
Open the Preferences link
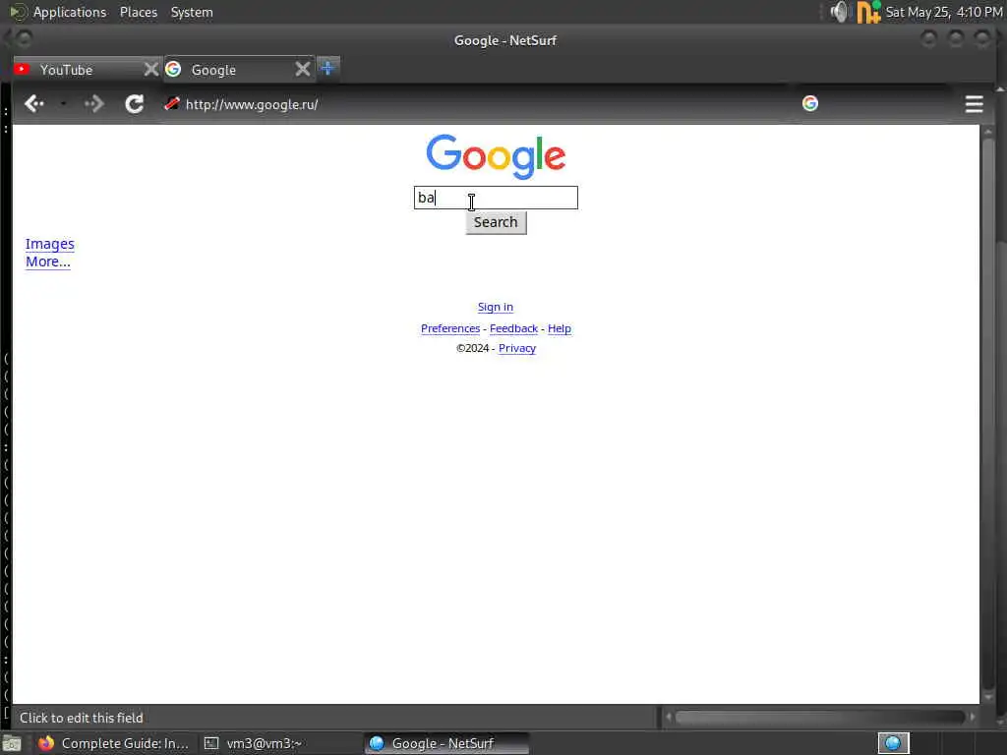pos(450,328)
